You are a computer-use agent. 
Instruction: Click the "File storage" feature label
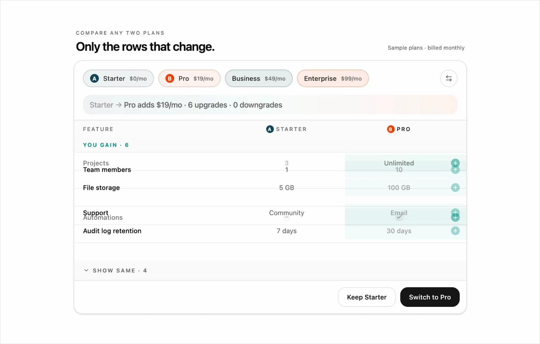click(101, 188)
